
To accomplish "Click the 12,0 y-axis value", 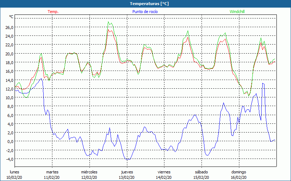I will click(x=9, y=89).
